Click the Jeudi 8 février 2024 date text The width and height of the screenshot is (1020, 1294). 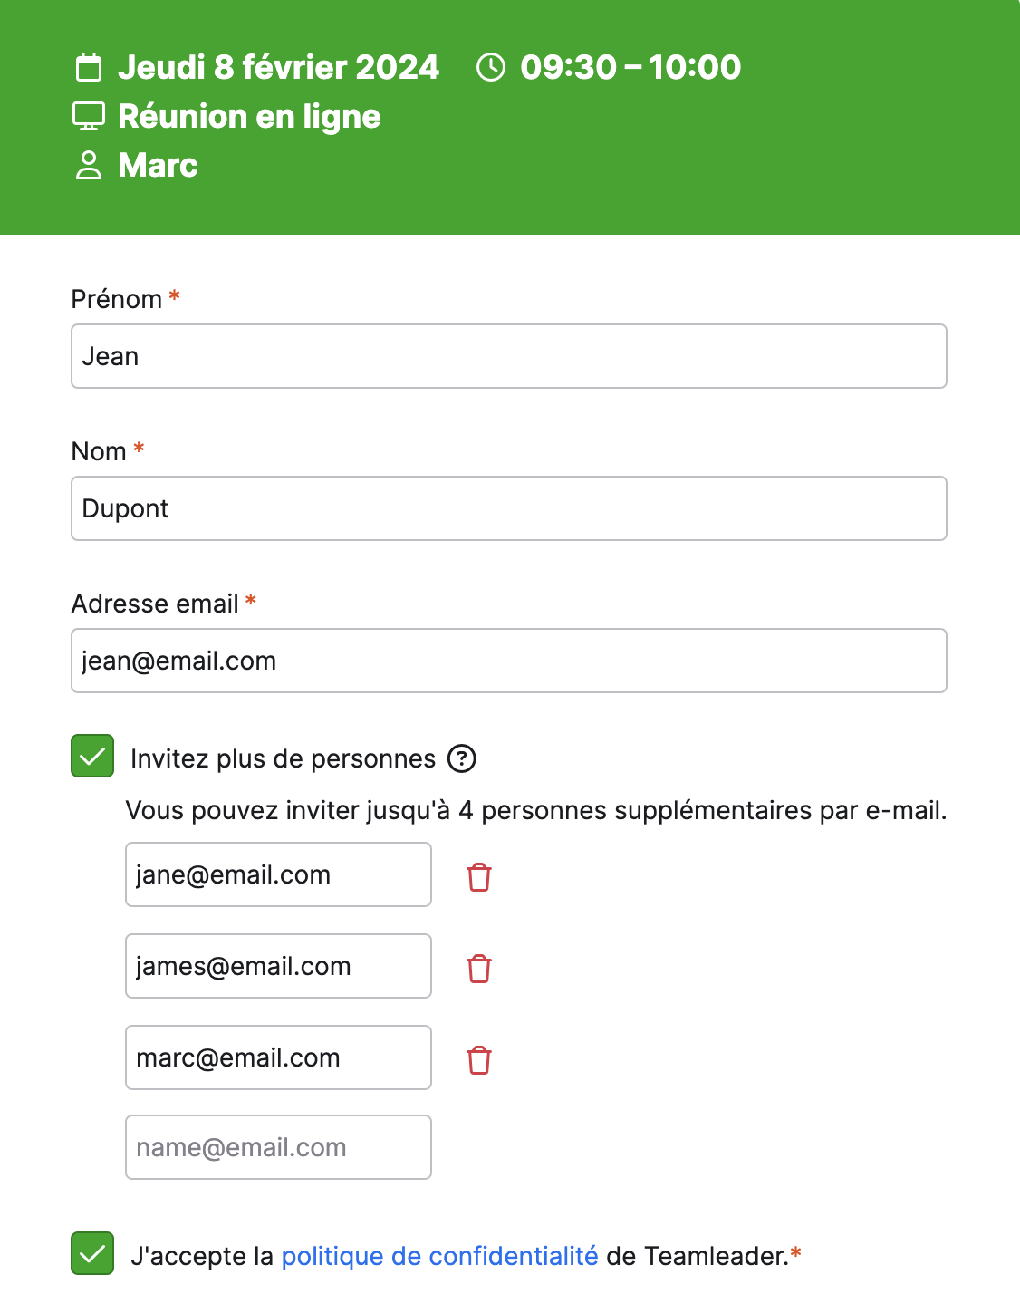point(278,67)
